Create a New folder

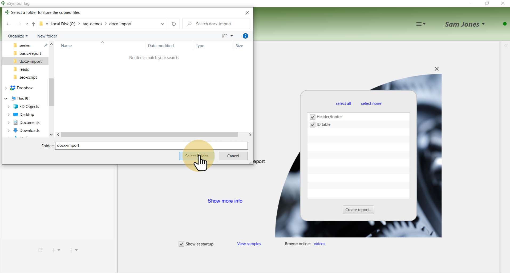click(47, 36)
